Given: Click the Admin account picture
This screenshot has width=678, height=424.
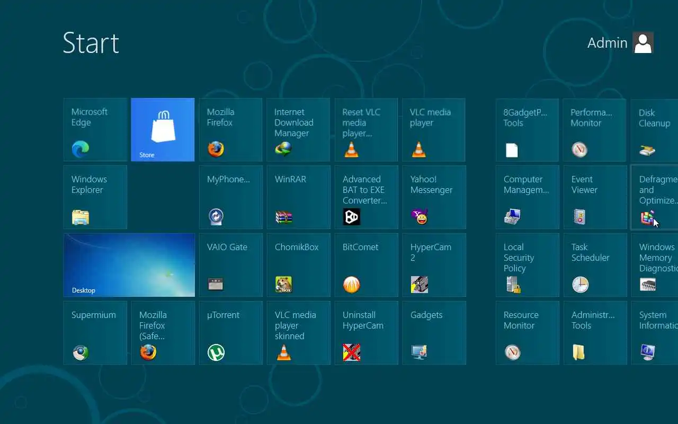Looking at the screenshot, I should (643, 42).
